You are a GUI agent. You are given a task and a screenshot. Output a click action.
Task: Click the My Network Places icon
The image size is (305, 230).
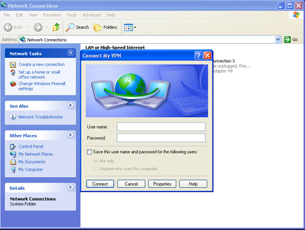tap(13, 154)
